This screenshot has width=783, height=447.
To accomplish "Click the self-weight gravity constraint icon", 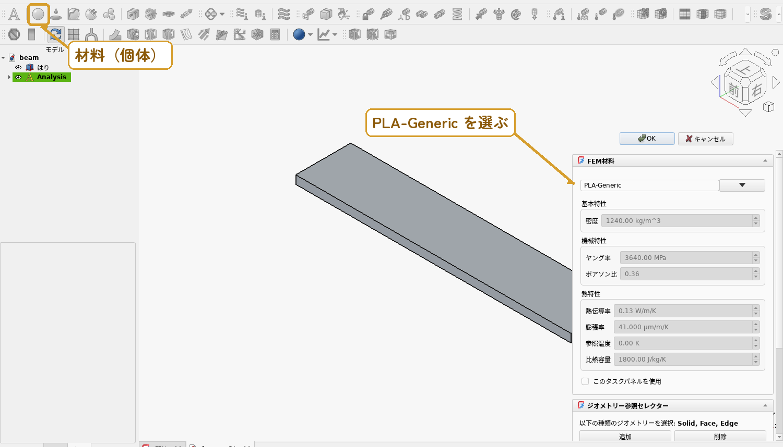I will coord(534,14).
